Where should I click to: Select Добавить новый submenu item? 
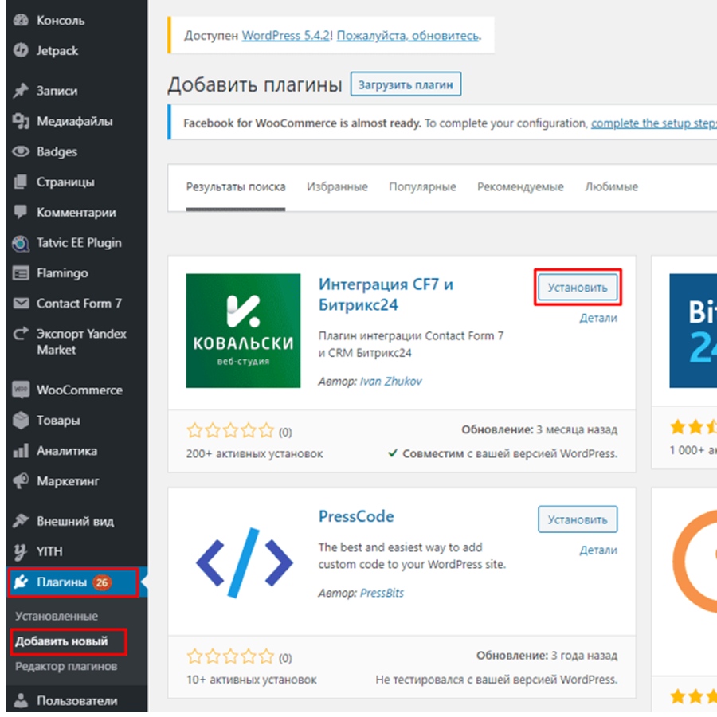(x=61, y=641)
